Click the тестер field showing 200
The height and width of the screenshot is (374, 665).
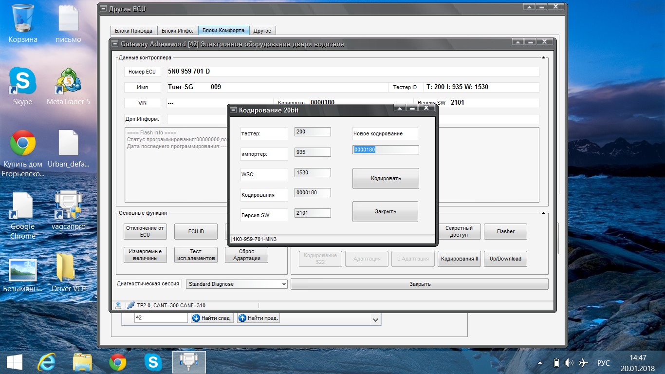point(313,131)
